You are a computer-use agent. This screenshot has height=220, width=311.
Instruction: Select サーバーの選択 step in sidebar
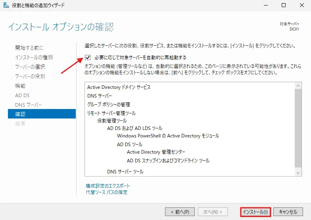(x=30, y=67)
